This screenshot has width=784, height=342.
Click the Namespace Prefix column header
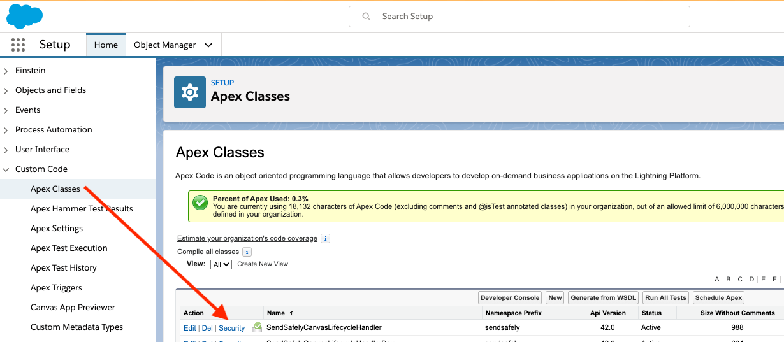point(514,313)
